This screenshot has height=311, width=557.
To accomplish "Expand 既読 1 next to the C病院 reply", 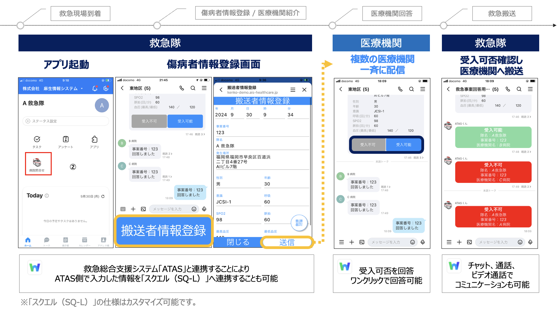I will click(167, 177).
